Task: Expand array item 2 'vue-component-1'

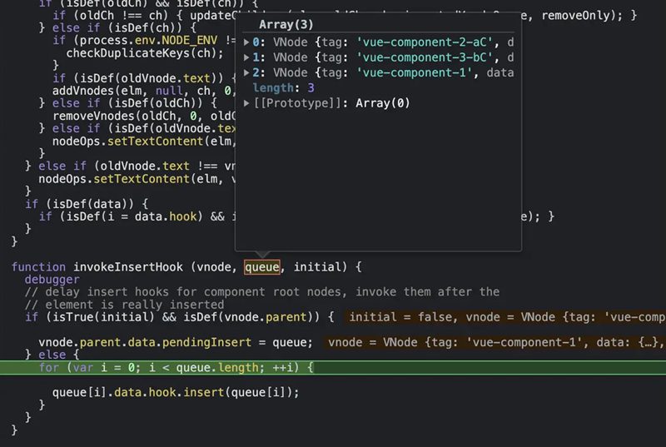Action: [246, 72]
